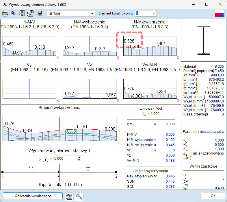Click the Klasa przekroju row

pyautogui.click(x=203, y=114)
